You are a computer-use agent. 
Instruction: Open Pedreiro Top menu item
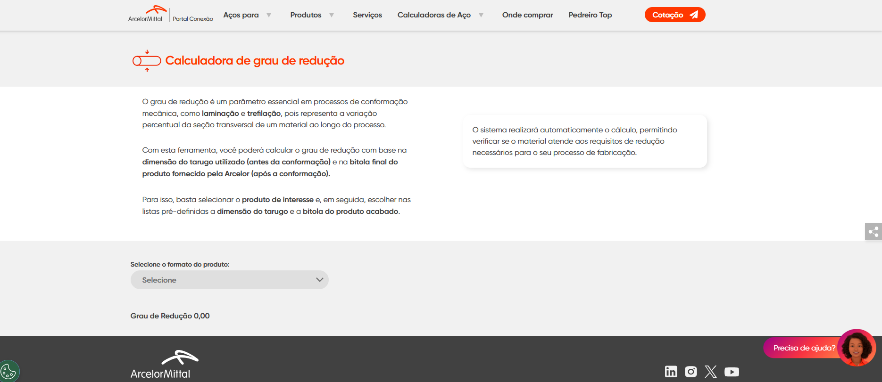(590, 15)
